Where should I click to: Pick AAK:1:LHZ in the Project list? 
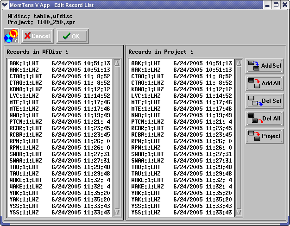182,70
